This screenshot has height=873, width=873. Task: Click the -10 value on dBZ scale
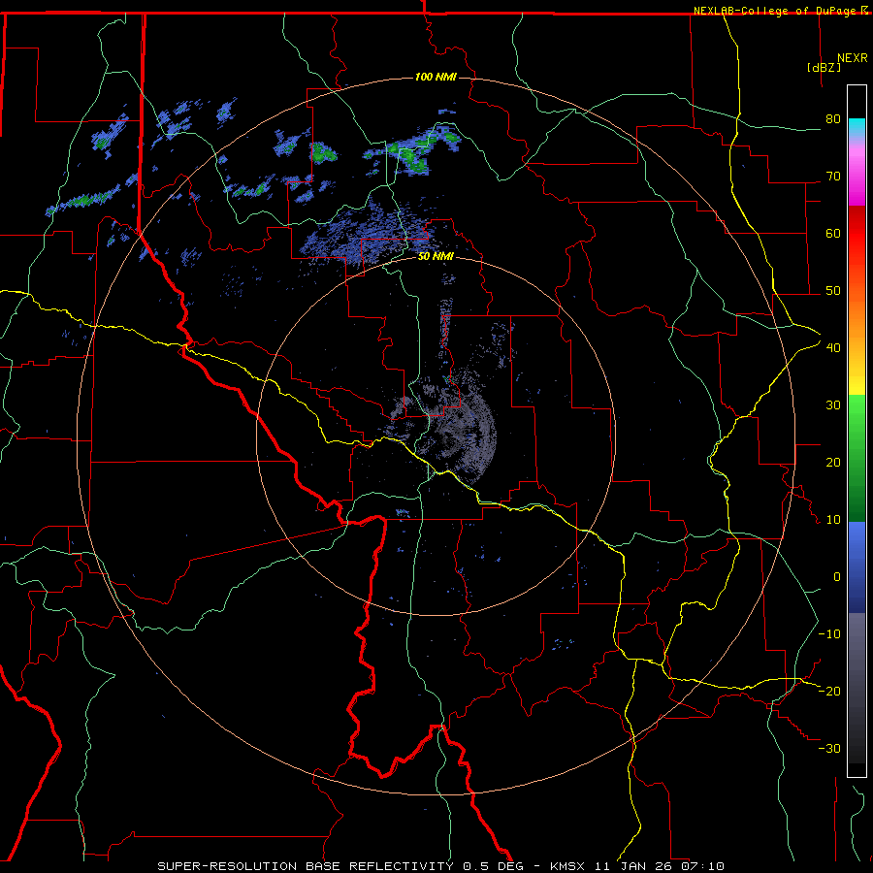[x=829, y=634]
